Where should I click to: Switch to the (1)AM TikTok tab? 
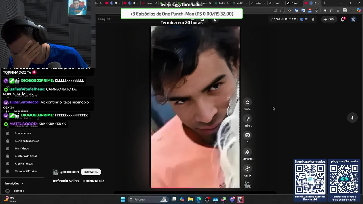tap(294, 3)
